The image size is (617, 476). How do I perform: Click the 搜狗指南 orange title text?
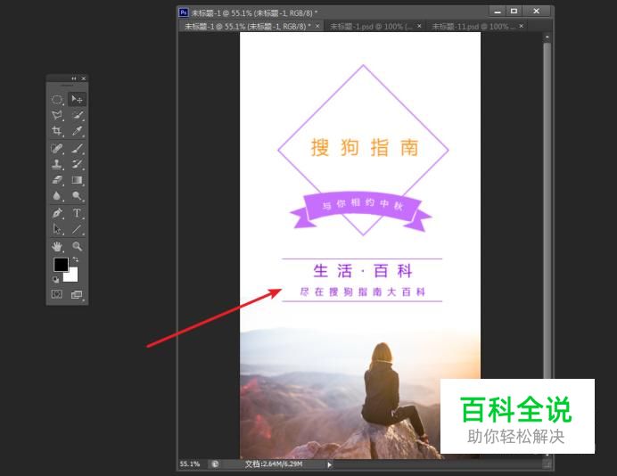365,147
